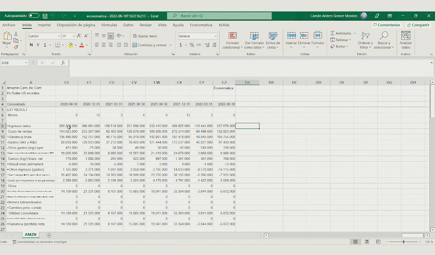Apply accounting $ number format
Image resolution: width=435 pixels, height=255 pixels.
[x=180, y=45]
